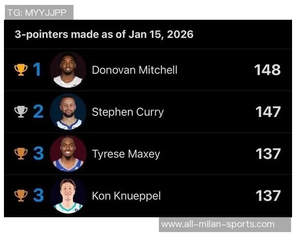Viewport: 296px width, 237px height.
Task: Select the Donovan Mitchell name
Action: (x=134, y=70)
